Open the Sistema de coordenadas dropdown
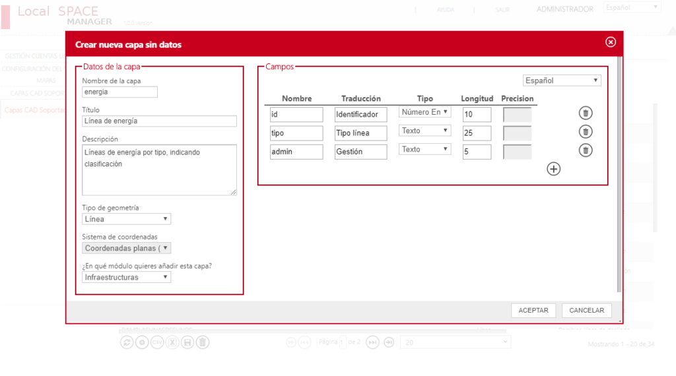The height and width of the screenshot is (376, 676). [127, 248]
